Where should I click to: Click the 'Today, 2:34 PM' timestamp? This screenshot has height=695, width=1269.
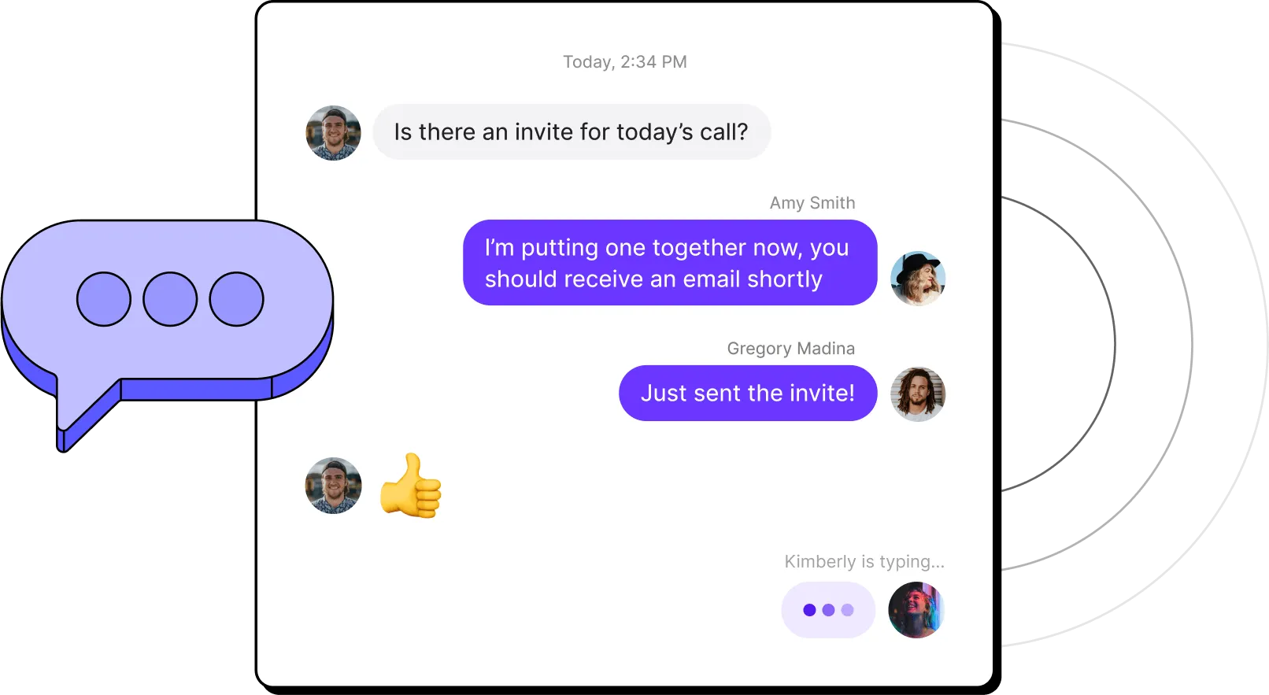(625, 62)
